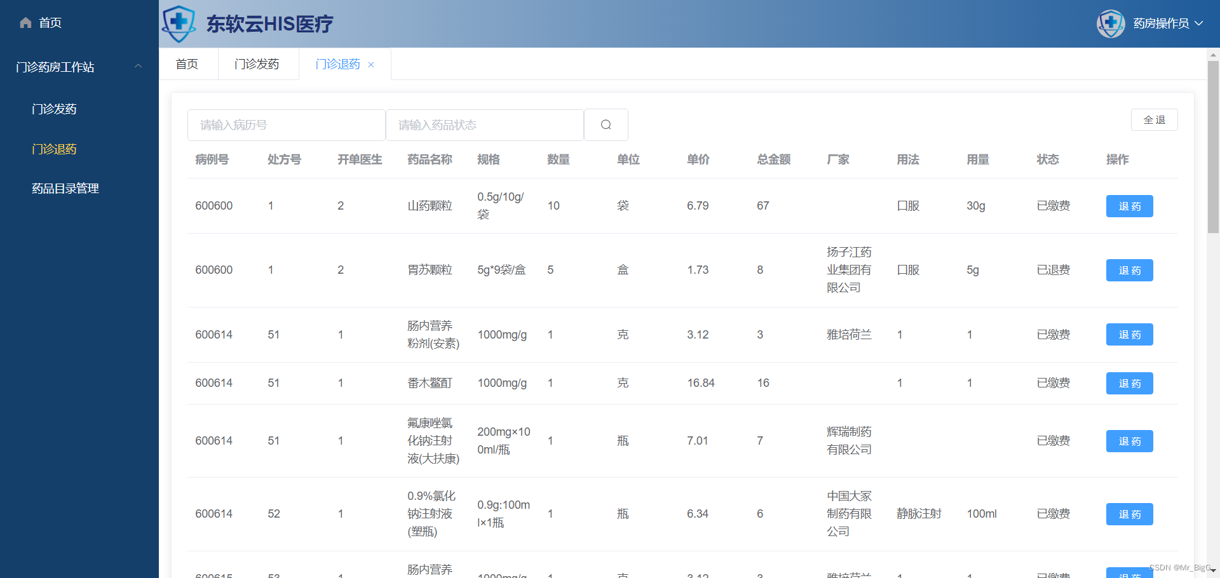
Task: Click the 5g*9袋/盒 specification cell
Action: [501, 270]
